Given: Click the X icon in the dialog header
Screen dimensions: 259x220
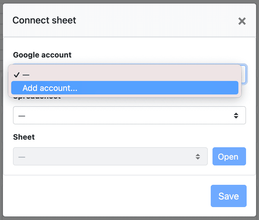Looking at the screenshot, I should [242, 21].
